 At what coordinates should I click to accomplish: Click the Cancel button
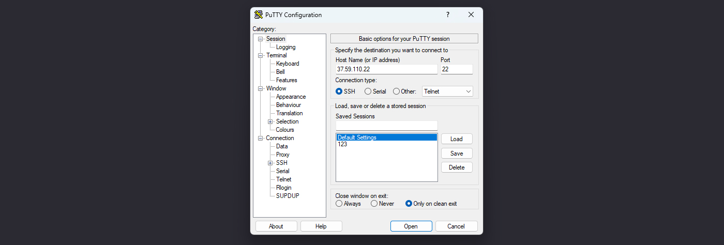(456, 226)
